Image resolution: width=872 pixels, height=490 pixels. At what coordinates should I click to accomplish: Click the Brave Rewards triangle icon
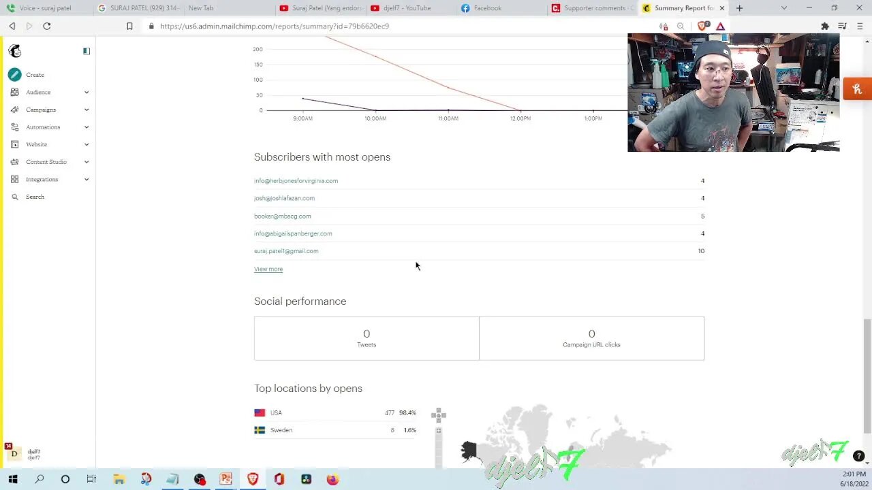click(721, 26)
